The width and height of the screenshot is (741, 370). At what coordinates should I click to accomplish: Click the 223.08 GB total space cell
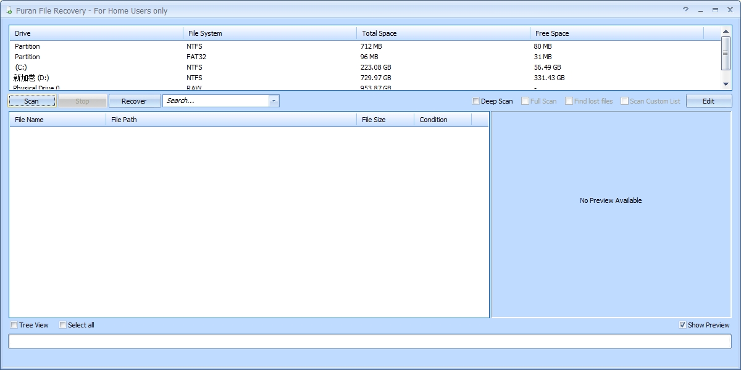coord(375,67)
